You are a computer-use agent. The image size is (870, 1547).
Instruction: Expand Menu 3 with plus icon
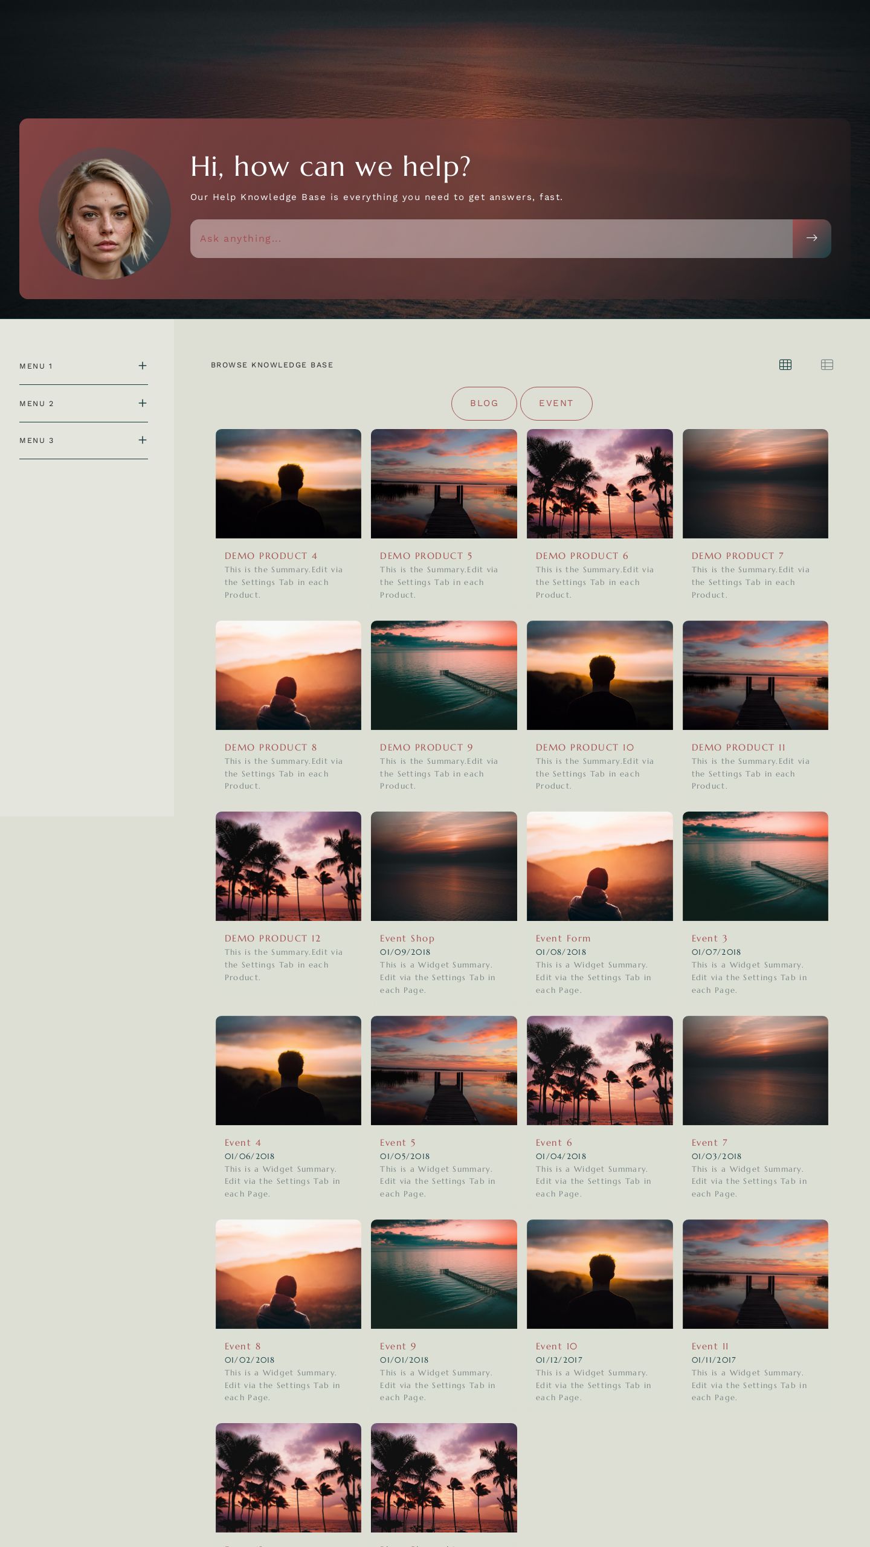click(x=143, y=440)
